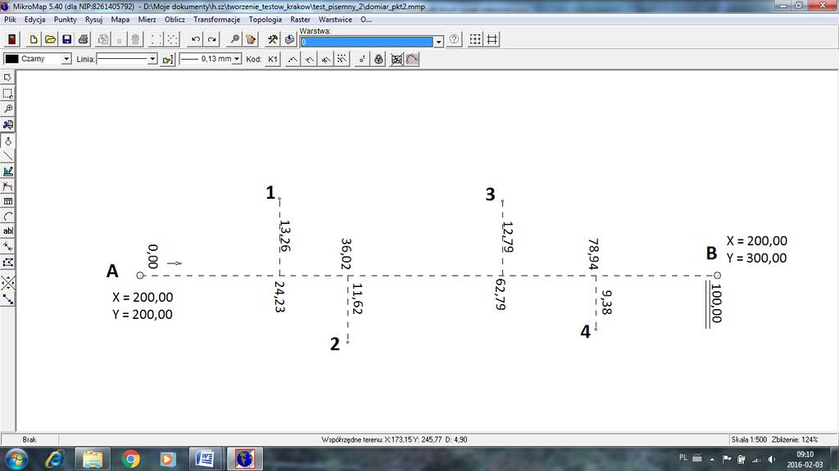The image size is (839, 471).
Task: Open File Explorer from taskbar
Action: click(x=93, y=460)
